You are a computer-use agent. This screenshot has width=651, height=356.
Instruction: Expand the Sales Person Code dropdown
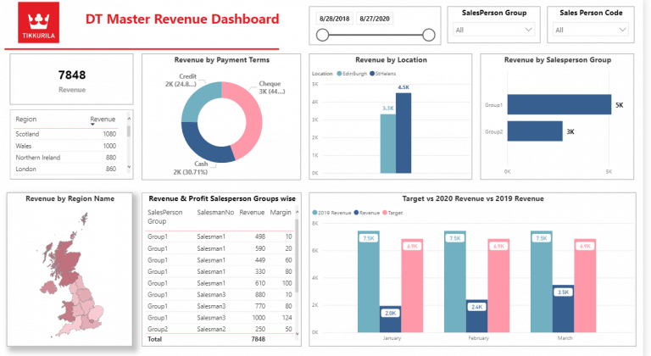592,31
